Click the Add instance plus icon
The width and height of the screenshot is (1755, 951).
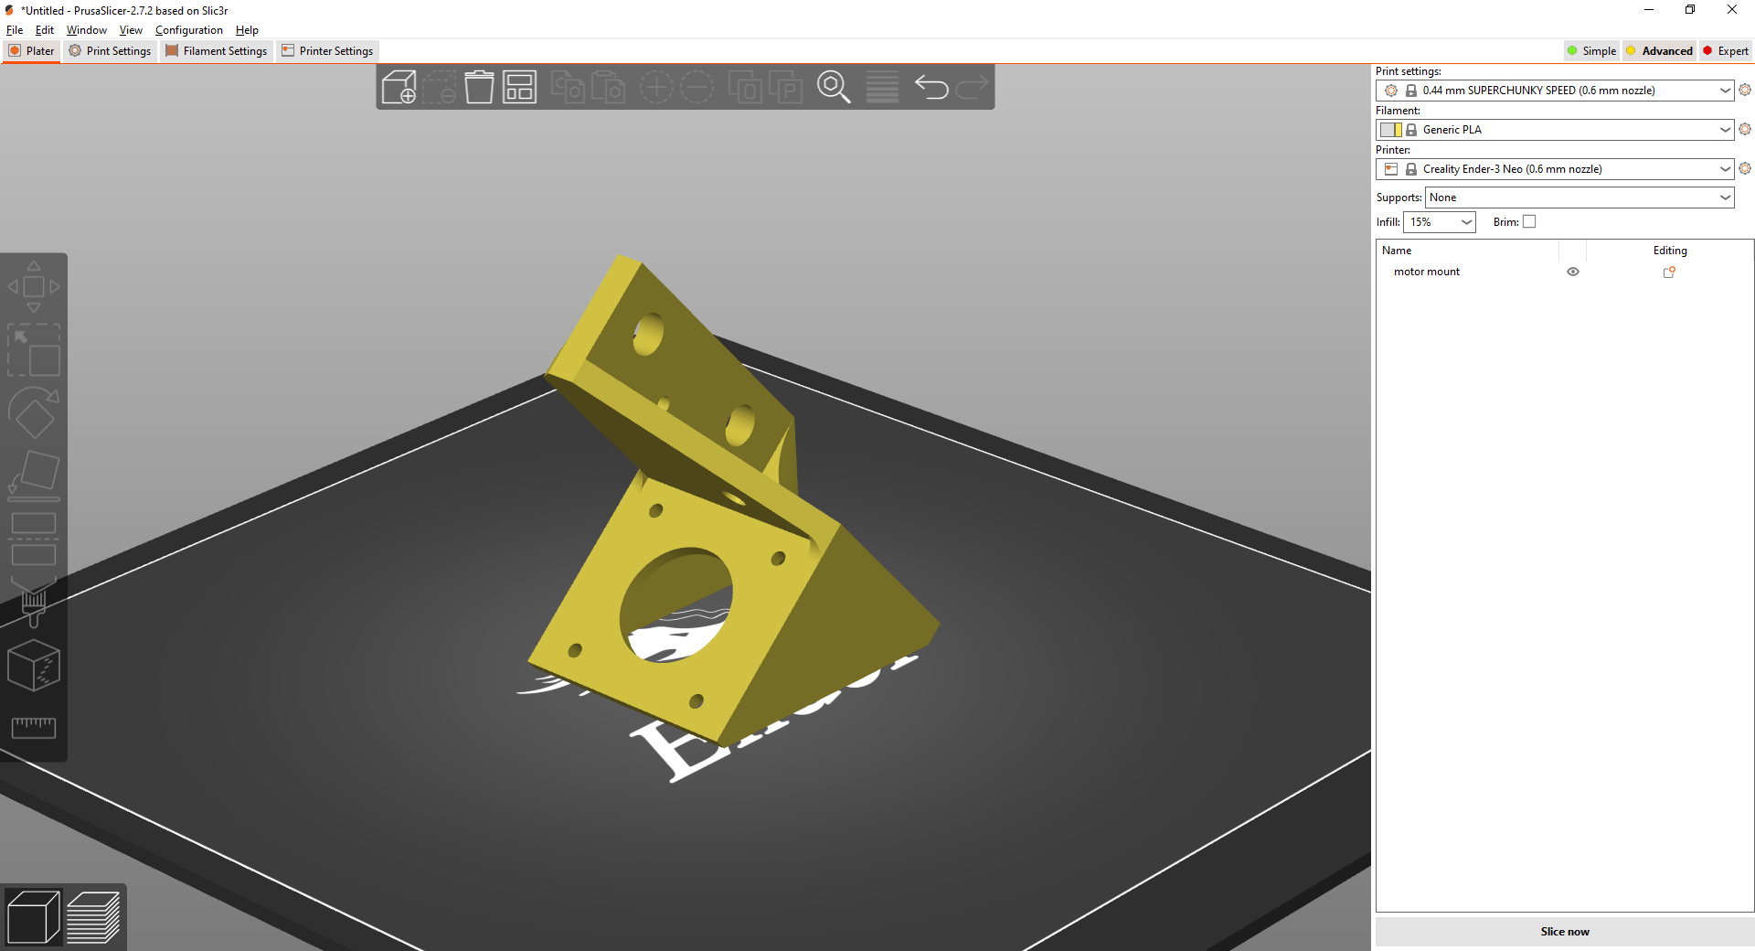(x=656, y=87)
